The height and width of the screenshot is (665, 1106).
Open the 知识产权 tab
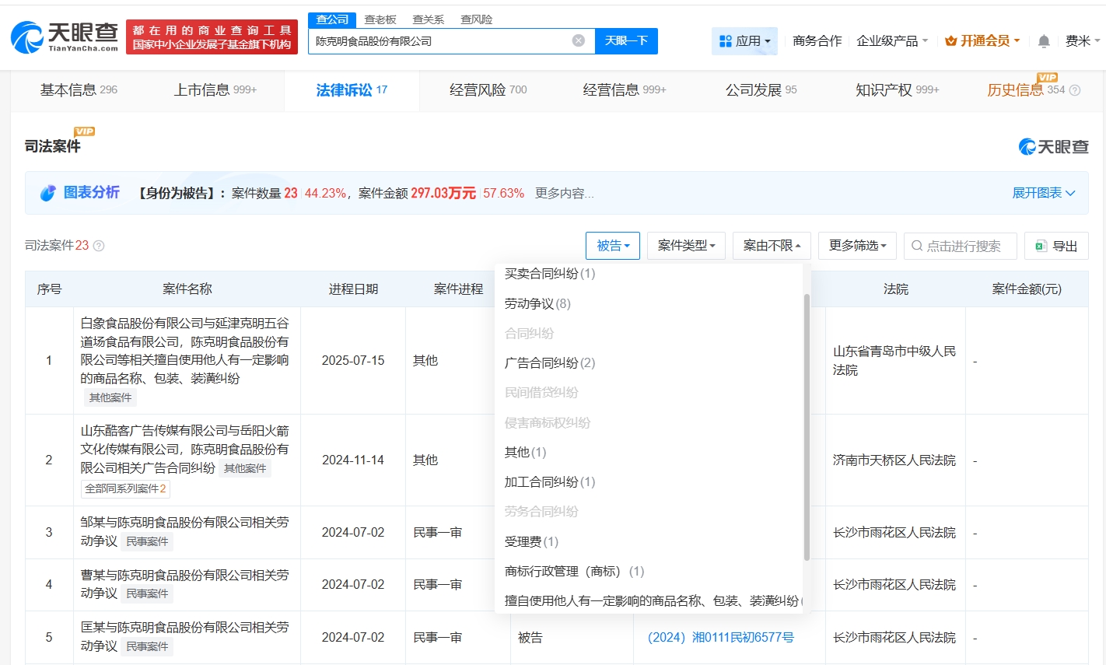[898, 90]
